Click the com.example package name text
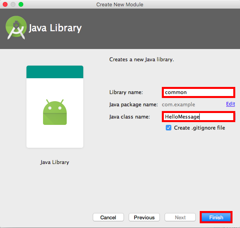Image resolution: width=240 pixels, height=228 pixels. coord(178,104)
